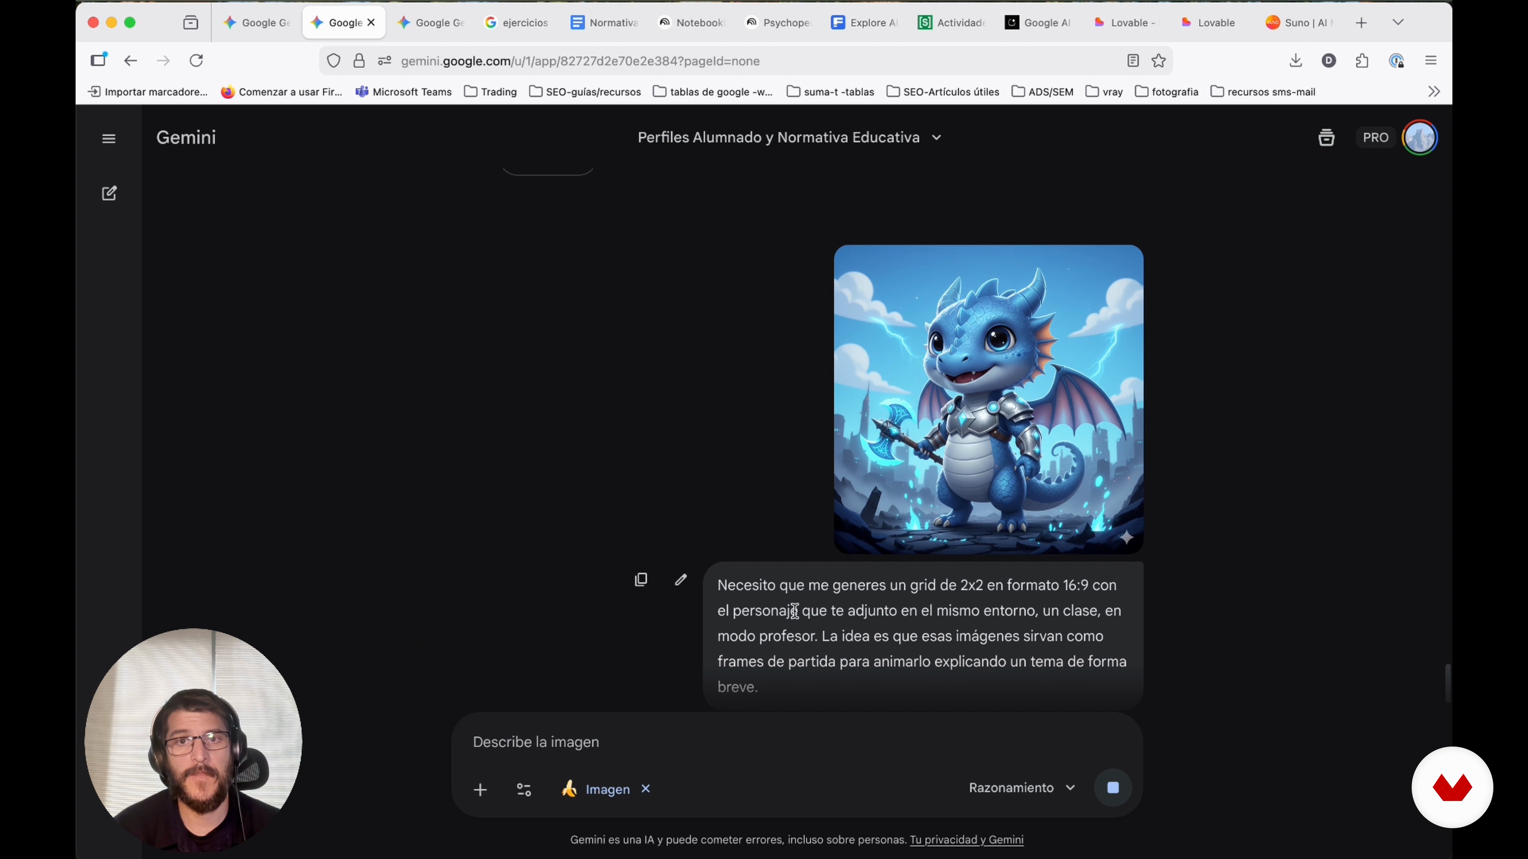This screenshot has width=1528, height=859.
Task: Toggle reader view in address bar
Action: pos(1133,60)
